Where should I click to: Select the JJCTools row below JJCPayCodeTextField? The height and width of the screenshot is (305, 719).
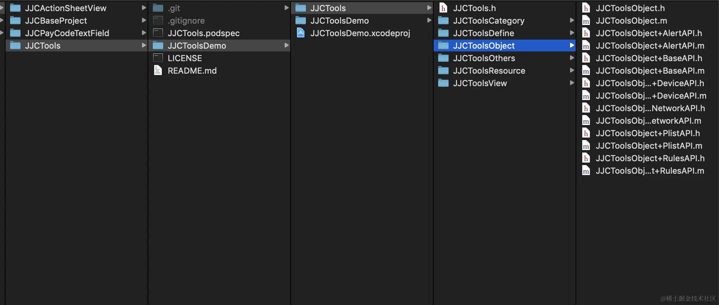click(x=77, y=46)
